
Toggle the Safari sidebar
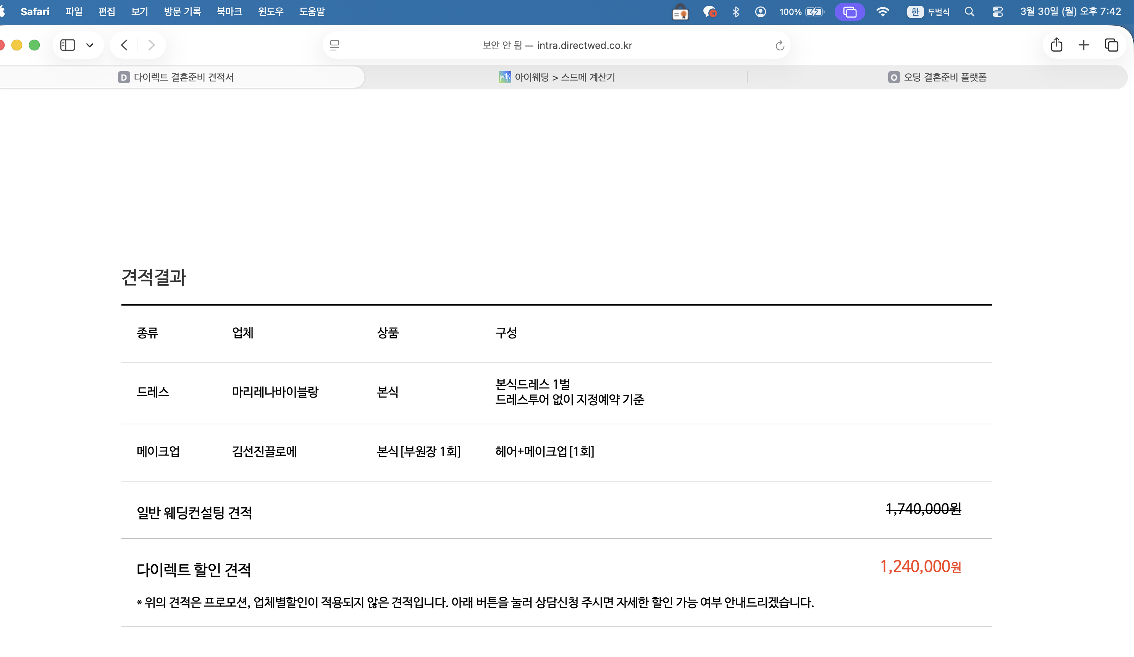tap(68, 45)
